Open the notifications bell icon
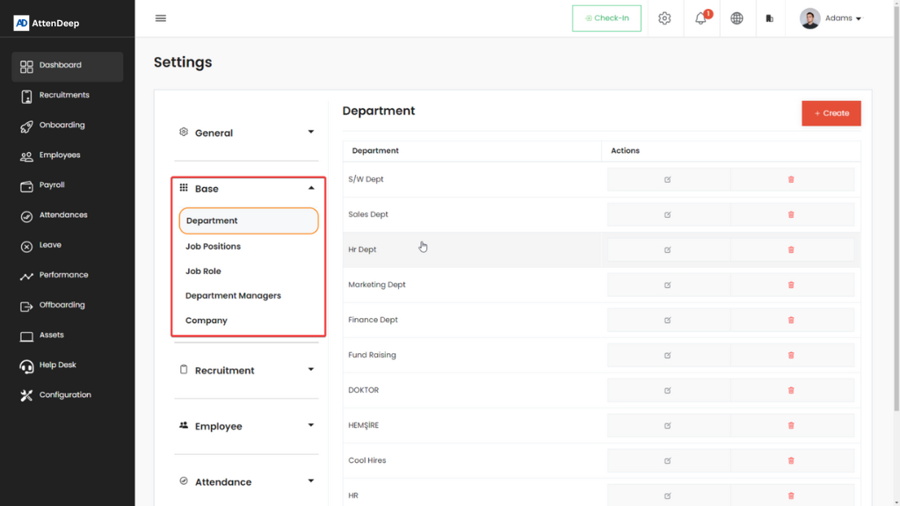900x506 pixels. [x=700, y=18]
